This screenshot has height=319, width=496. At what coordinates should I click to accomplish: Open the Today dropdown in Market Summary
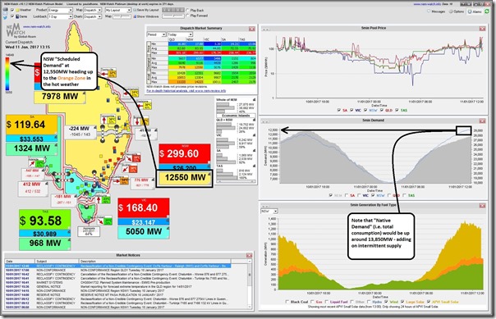pyautogui.click(x=180, y=34)
